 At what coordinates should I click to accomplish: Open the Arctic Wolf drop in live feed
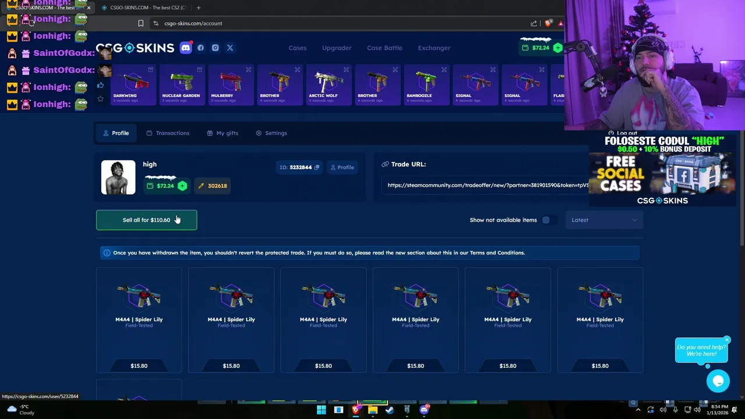pos(328,84)
